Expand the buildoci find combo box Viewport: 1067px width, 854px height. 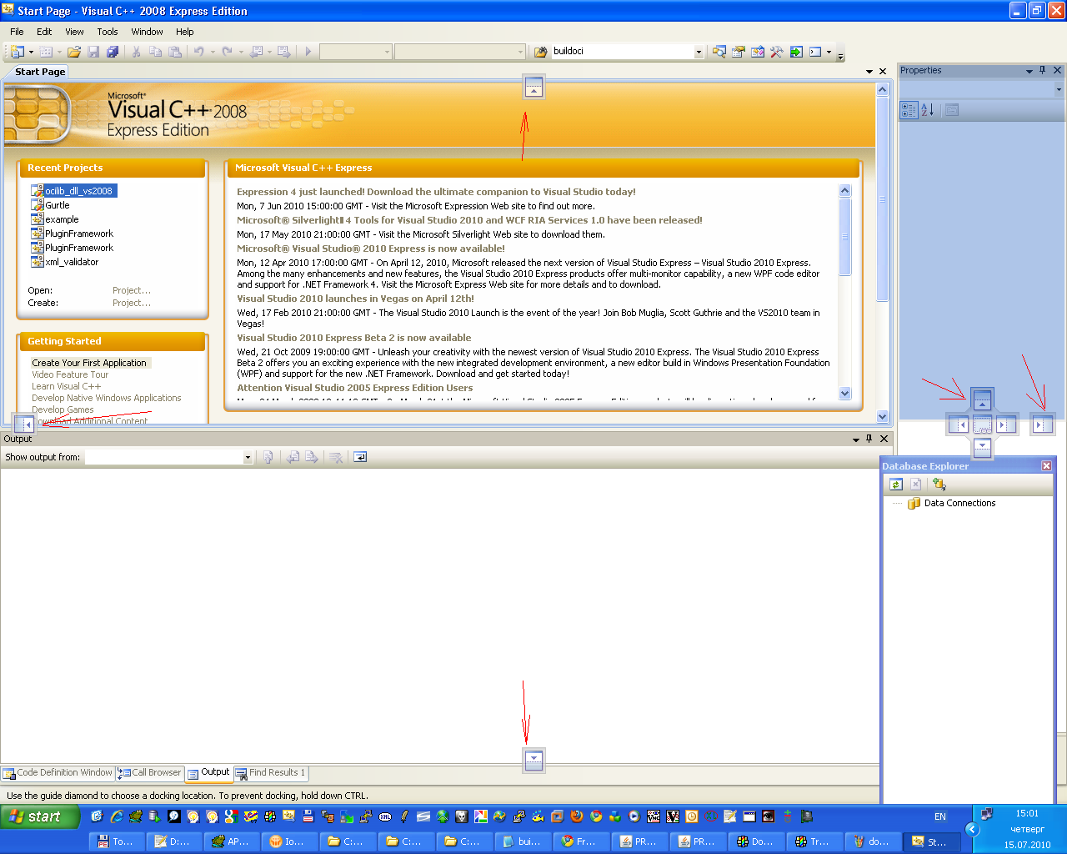[x=699, y=52]
